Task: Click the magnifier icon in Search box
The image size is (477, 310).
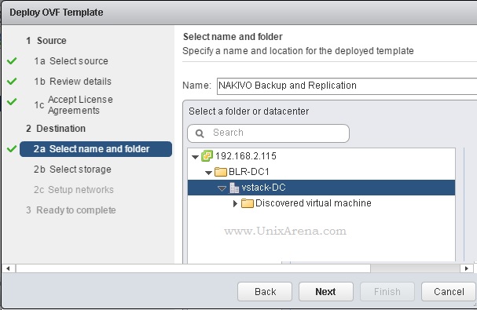Action: click(x=200, y=133)
